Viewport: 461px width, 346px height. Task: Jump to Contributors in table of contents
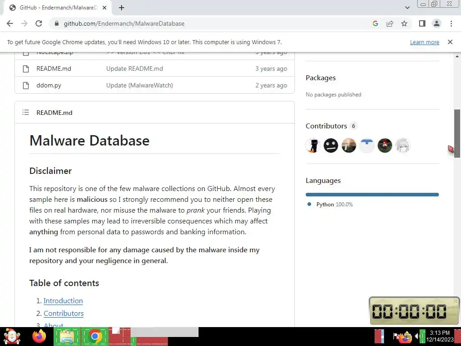pyautogui.click(x=63, y=314)
